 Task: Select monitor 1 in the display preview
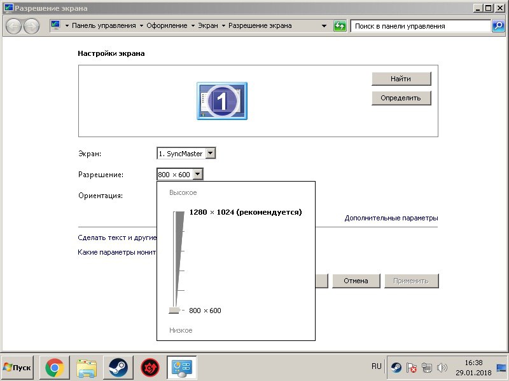[x=221, y=101]
